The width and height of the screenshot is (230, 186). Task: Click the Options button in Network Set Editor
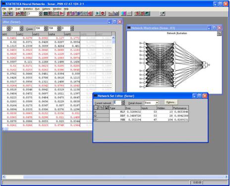tap(171, 102)
